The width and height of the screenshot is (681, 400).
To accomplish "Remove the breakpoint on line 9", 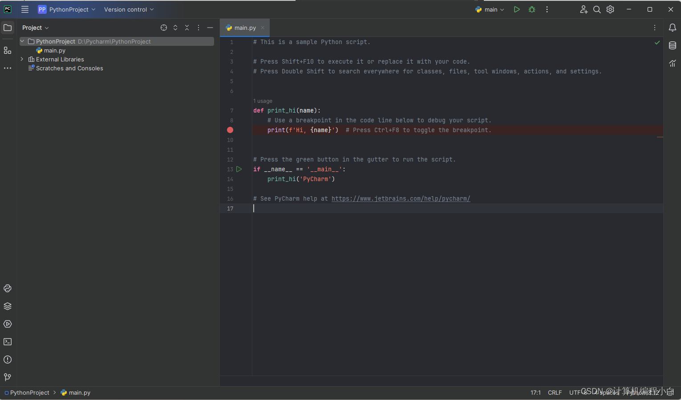I will tap(230, 130).
